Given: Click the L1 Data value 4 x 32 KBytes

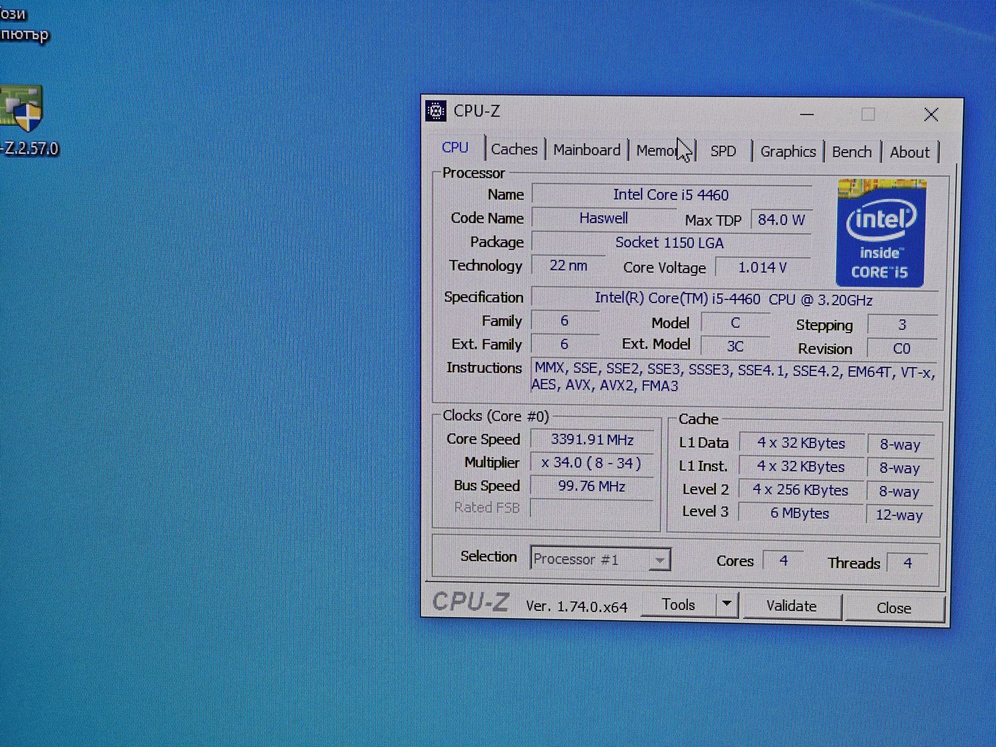Looking at the screenshot, I should 801,443.
